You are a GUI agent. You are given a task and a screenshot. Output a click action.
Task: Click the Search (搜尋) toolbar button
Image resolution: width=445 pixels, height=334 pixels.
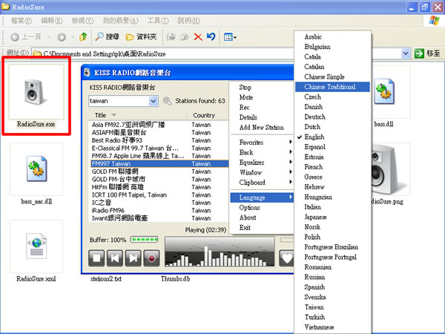tap(107, 36)
